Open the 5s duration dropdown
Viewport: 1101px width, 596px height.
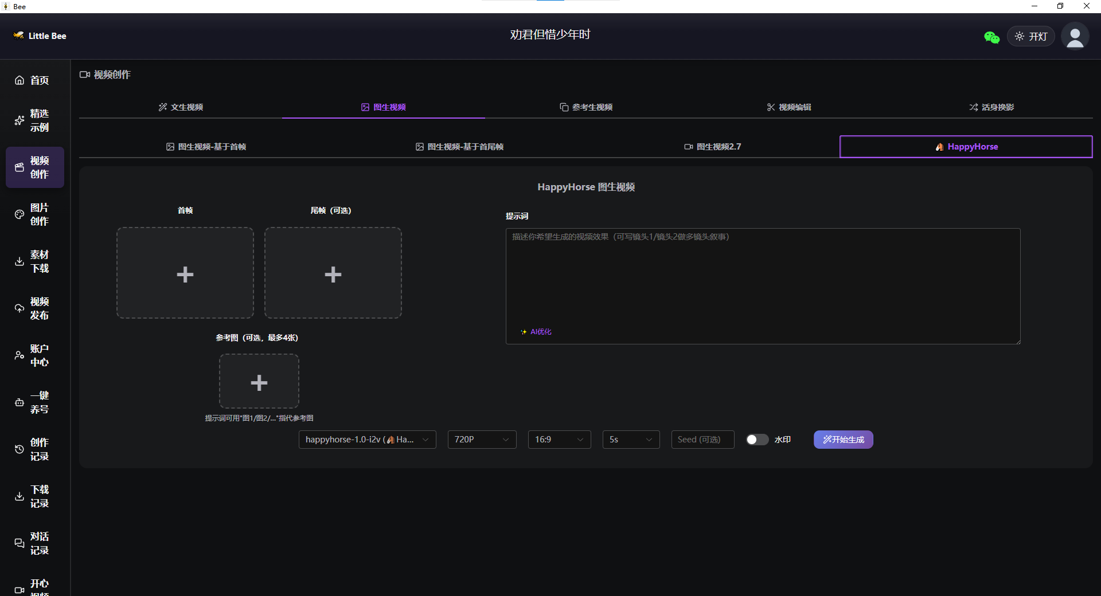coord(631,440)
